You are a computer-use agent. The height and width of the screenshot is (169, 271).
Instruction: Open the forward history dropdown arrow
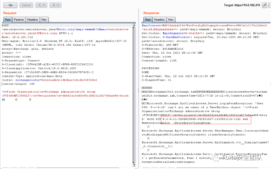[59, 5]
